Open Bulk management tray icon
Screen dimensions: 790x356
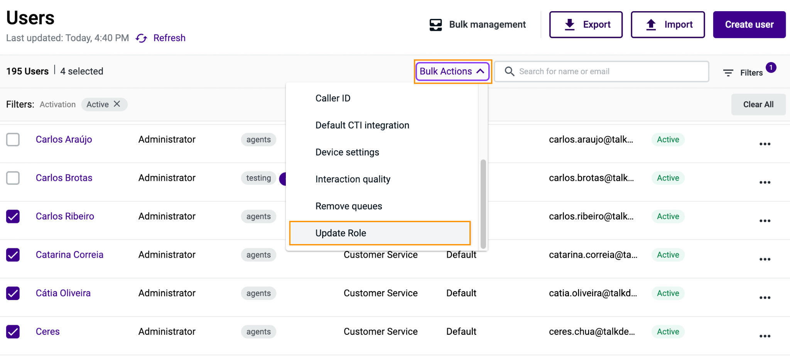tap(436, 25)
